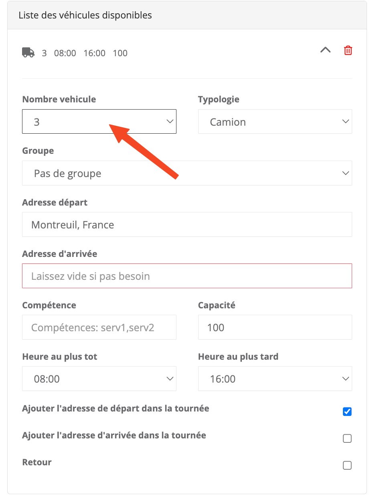This screenshot has width=373, height=501.
Task: Click the Retour label
Action: 37,462
